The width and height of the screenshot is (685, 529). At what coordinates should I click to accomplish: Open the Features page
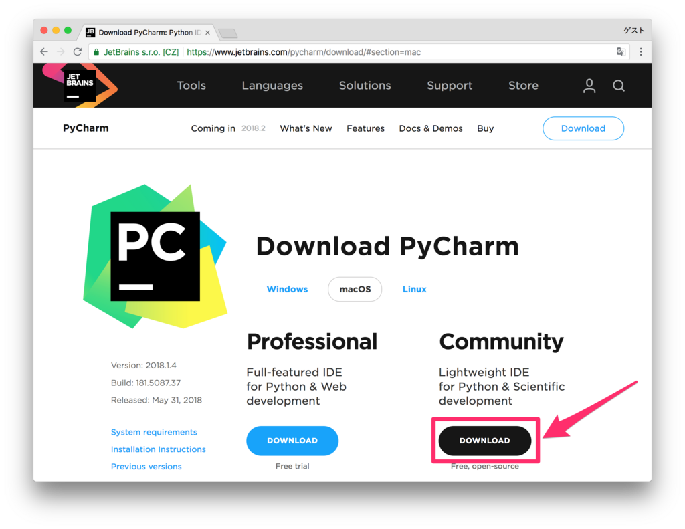point(365,128)
